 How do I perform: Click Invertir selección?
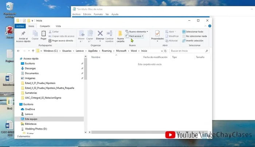click(x=193, y=41)
